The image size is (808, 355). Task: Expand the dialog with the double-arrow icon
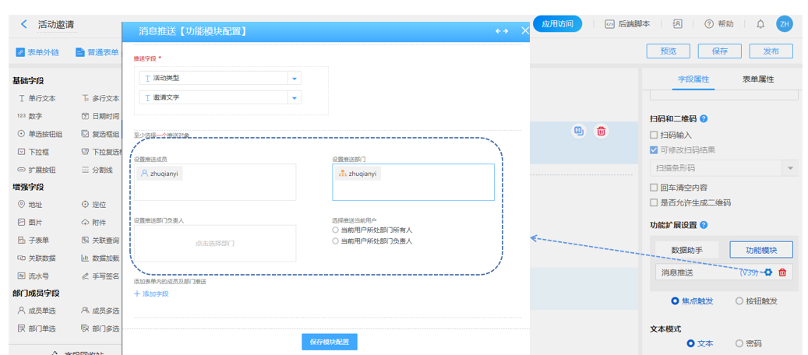click(502, 31)
